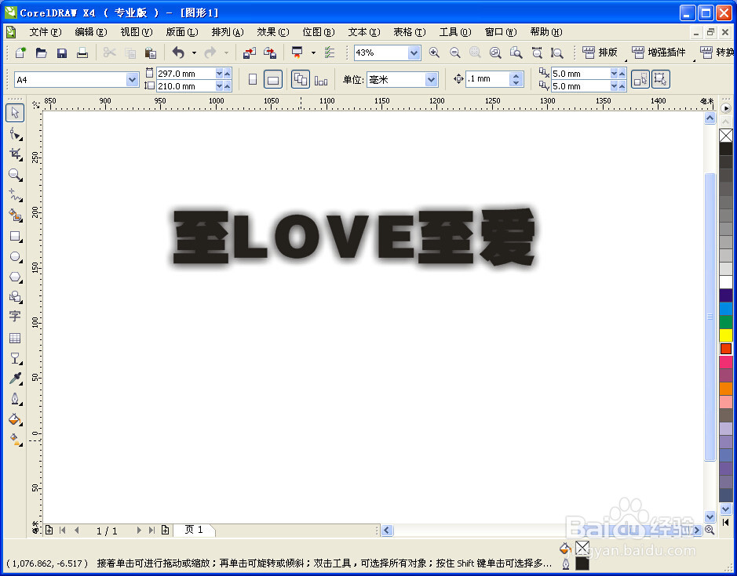Click the 页 1 page tab
This screenshot has height=576, width=737.
pos(193,530)
